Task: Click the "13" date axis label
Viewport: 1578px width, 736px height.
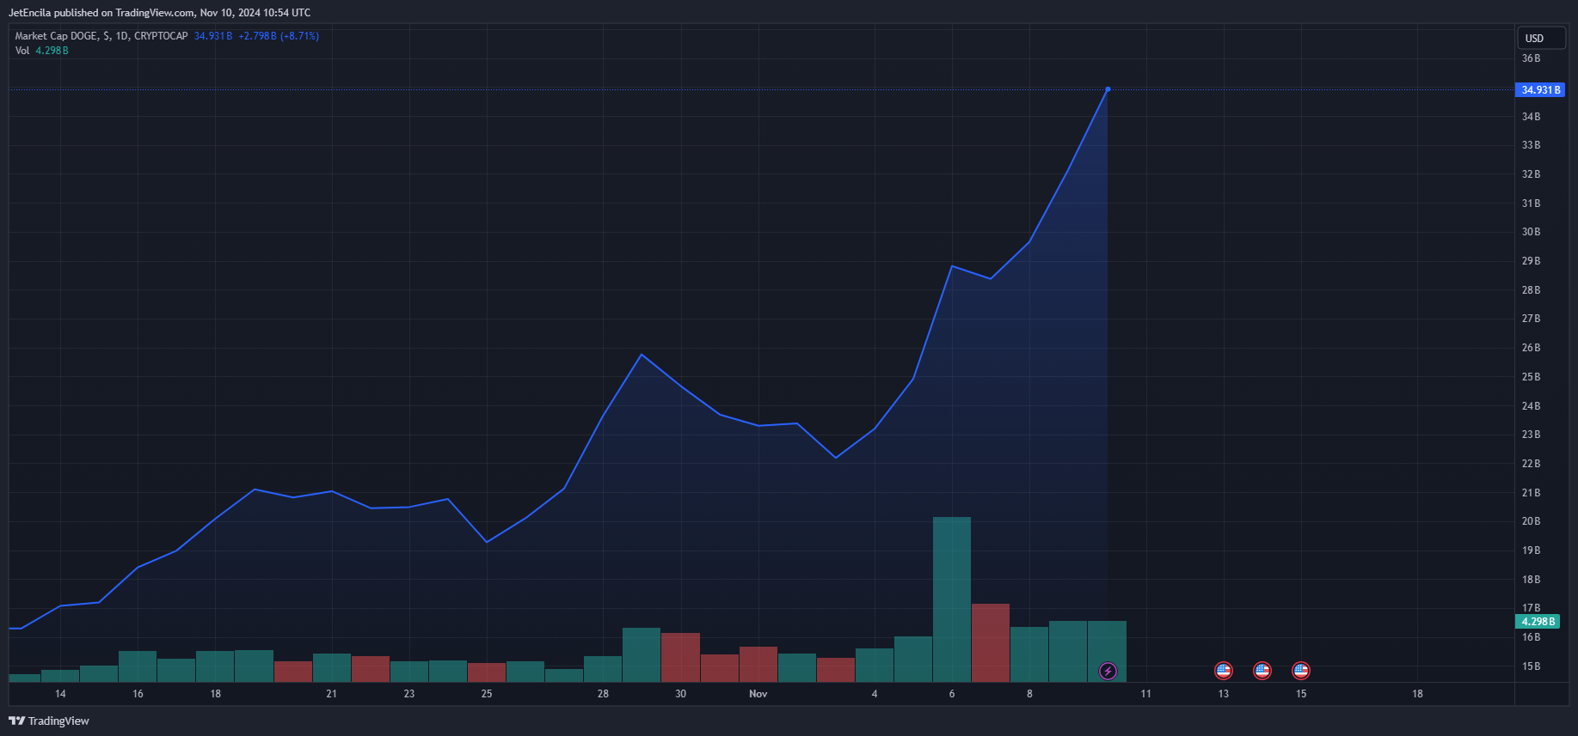Action: point(1224,694)
